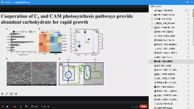This screenshot has height=109, width=194.
Task: Open the slide list icon beside pencil
Action: point(11,94)
